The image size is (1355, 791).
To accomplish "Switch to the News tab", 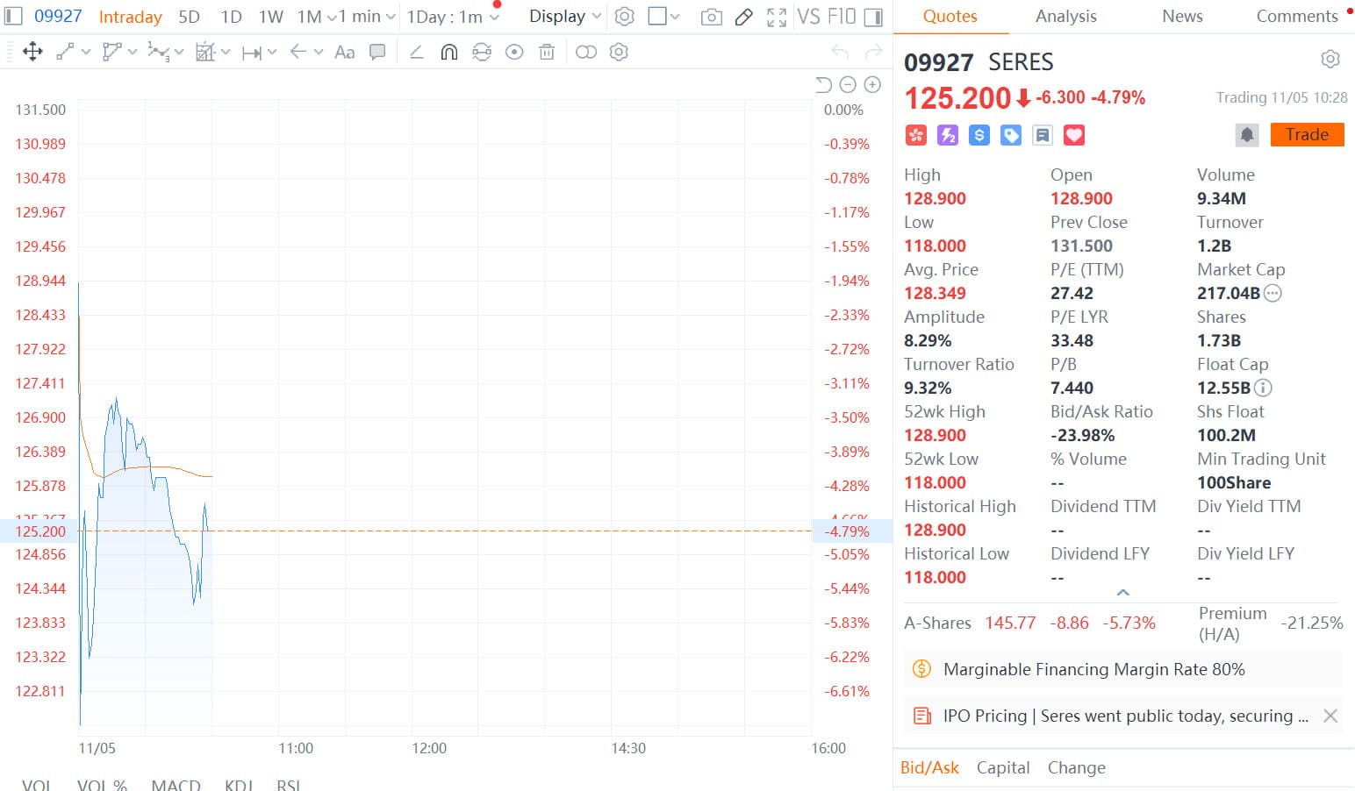I will (x=1181, y=16).
